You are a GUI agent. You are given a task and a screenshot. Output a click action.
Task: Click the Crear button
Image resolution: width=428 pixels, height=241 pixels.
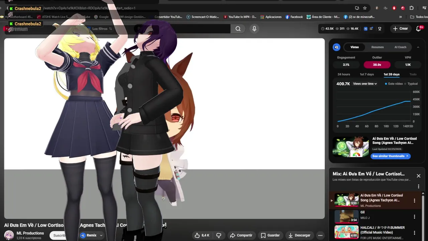[400, 28]
